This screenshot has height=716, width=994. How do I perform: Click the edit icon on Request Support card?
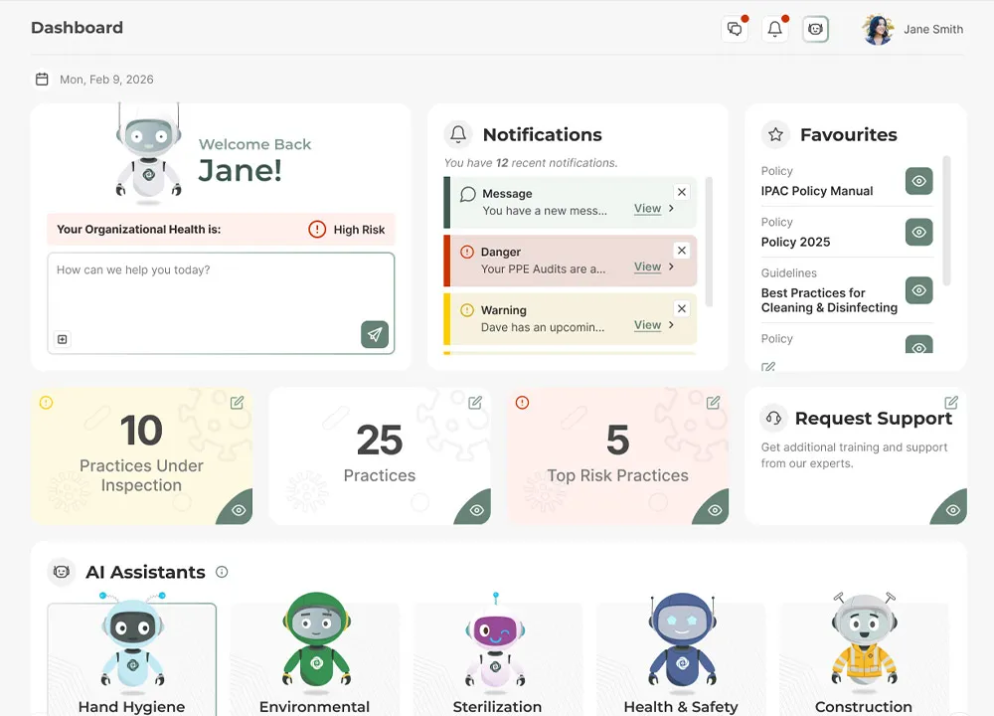[x=950, y=403]
